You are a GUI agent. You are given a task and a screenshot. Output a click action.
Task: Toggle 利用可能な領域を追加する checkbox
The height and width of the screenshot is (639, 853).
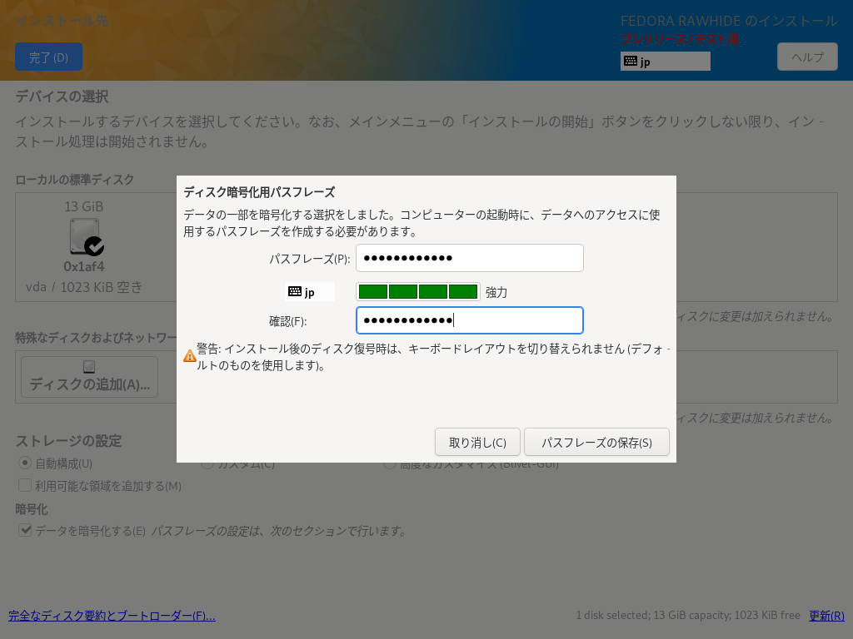pos(25,485)
